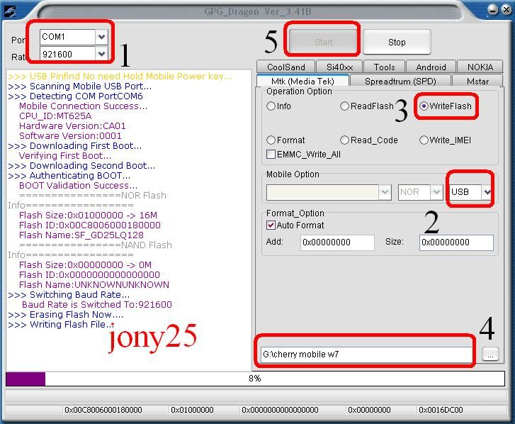Expand the NOR flash type dropdown
The height and width of the screenshot is (424, 515).
coord(436,192)
